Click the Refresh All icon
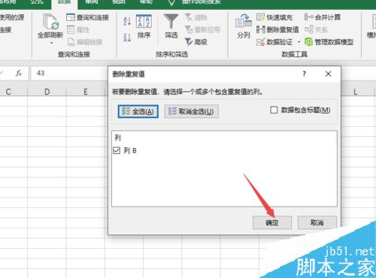Screen dimensions: 376x278 (50, 22)
